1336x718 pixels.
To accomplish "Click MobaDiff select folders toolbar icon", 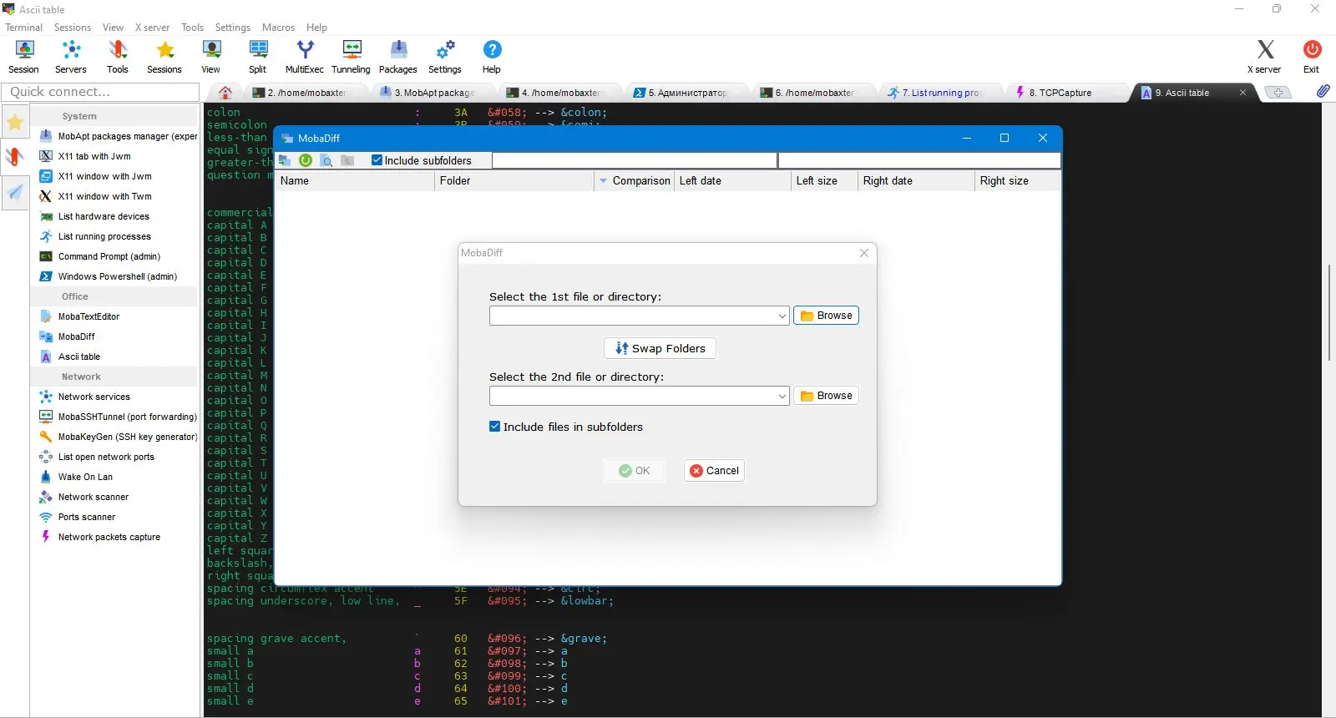I will [286, 160].
